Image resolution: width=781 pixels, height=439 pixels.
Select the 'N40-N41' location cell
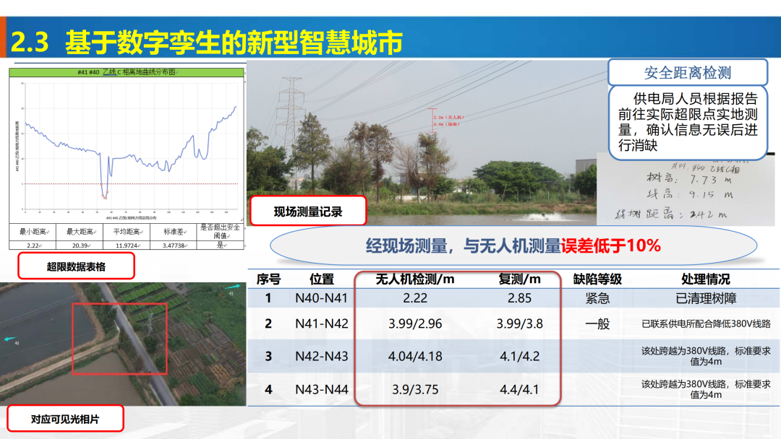pyautogui.click(x=322, y=297)
